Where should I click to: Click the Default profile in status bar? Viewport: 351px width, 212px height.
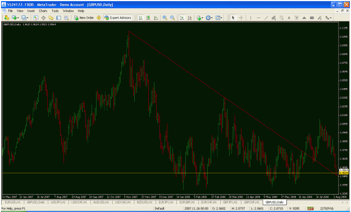coord(159,209)
